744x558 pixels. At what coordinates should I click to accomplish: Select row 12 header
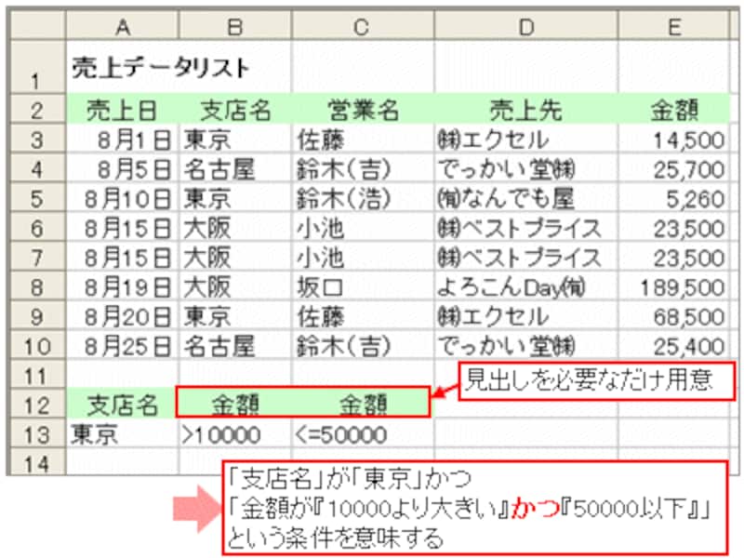[37, 404]
